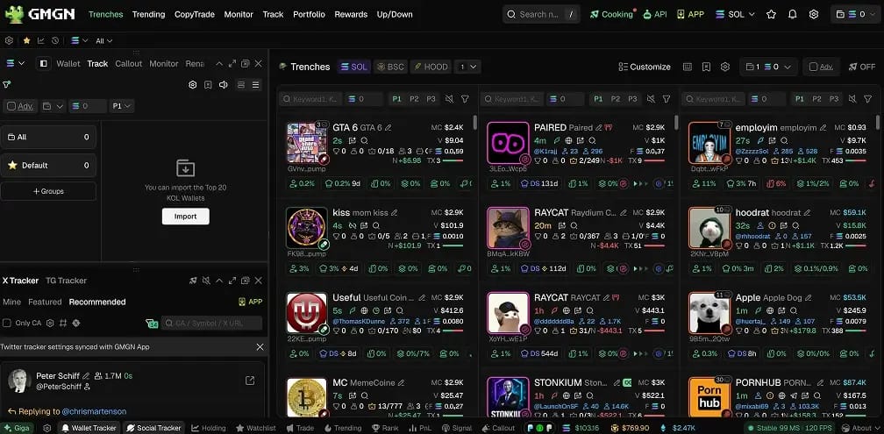Open Trenches settings gear icon
The height and width of the screenshot is (434, 884).
tap(725, 67)
